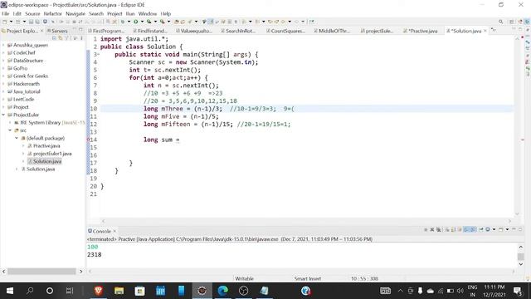Open the New file dropdown arrow
This screenshot has width=531, height=299.
pos(11,22)
